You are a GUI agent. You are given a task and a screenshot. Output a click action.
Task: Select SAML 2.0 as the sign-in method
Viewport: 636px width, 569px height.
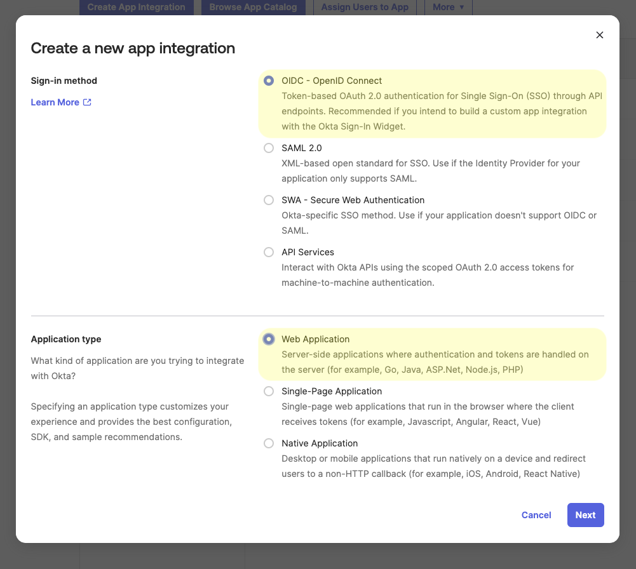[269, 148]
